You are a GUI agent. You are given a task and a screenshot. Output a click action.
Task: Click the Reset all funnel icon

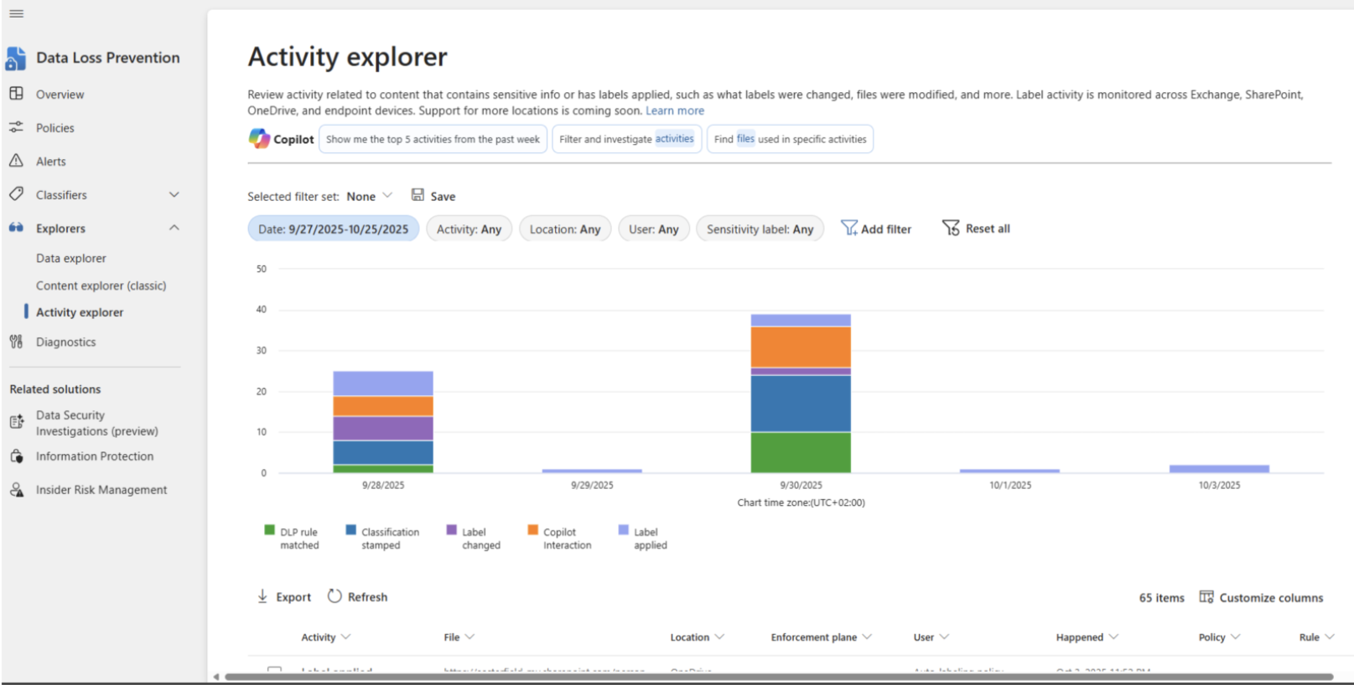[x=951, y=228]
